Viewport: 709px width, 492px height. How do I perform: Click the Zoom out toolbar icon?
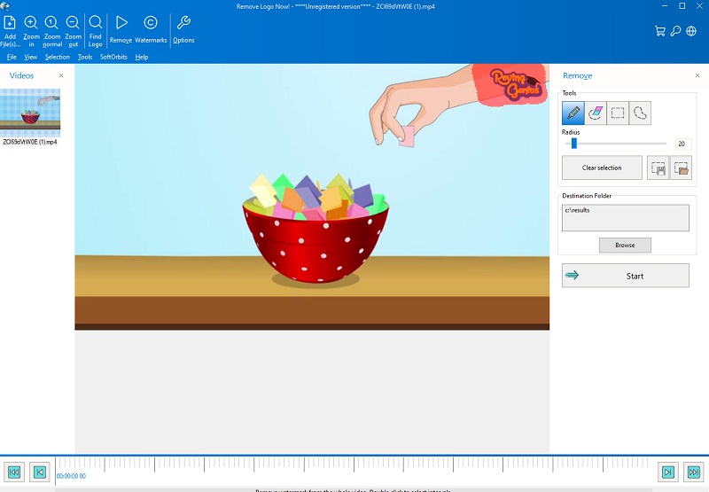click(73, 23)
